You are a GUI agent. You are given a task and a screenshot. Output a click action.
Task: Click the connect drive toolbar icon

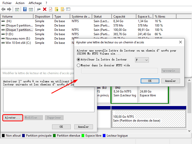39,9
